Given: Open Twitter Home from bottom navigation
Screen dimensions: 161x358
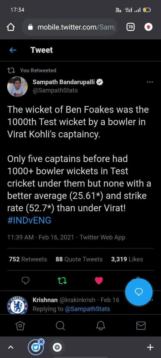Looking at the screenshot, I should [x=20, y=326].
